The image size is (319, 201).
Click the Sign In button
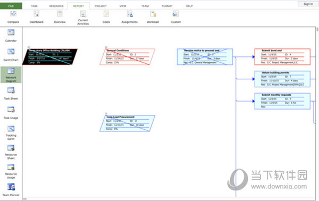[x=308, y=4]
